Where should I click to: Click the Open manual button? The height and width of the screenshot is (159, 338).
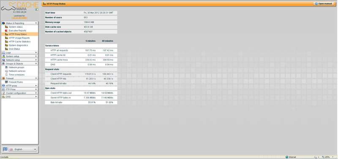coord(324,4)
